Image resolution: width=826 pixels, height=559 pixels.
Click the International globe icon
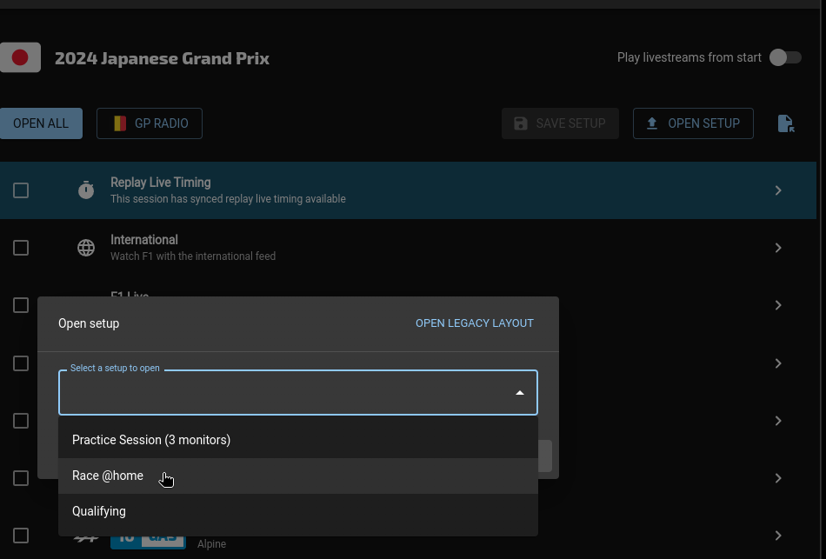coord(86,248)
